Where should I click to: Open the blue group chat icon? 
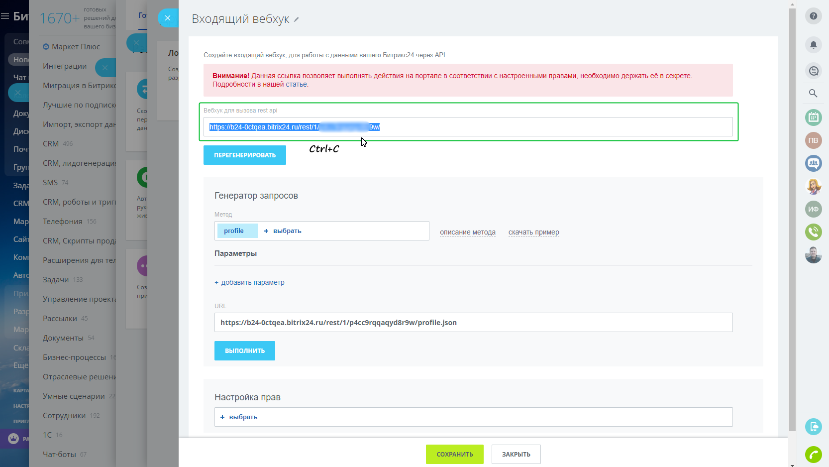[x=813, y=163]
